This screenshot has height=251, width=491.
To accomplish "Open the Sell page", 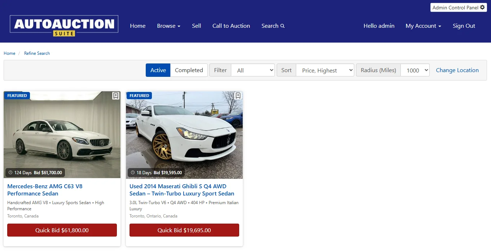I will pyautogui.click(x=196, y=26).
